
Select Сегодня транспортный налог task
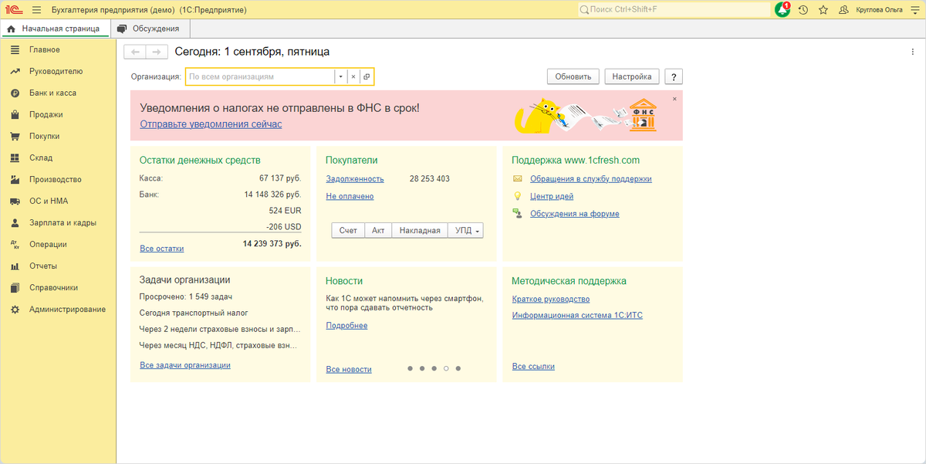(194, 313)
